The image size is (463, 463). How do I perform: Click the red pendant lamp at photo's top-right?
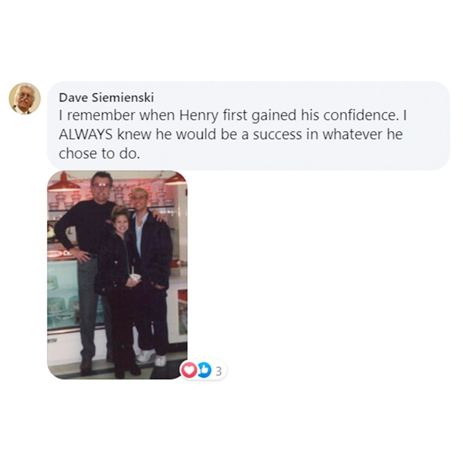pyautogui.click(x=176, y=179)
